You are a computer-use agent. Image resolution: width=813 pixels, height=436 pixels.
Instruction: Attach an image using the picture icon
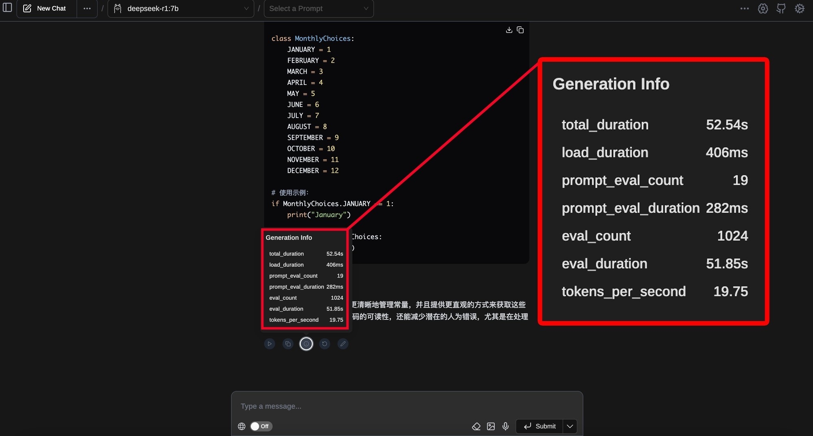click(491, 426)
